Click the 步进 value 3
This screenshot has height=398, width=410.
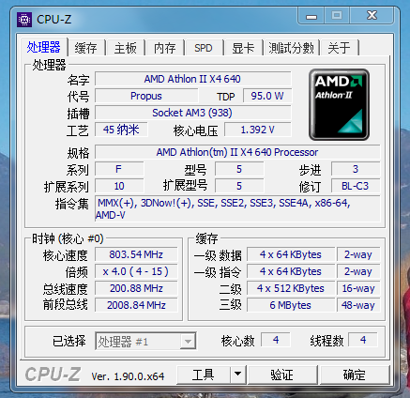tap(356, 169)
